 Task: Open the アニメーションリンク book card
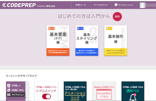75,91
